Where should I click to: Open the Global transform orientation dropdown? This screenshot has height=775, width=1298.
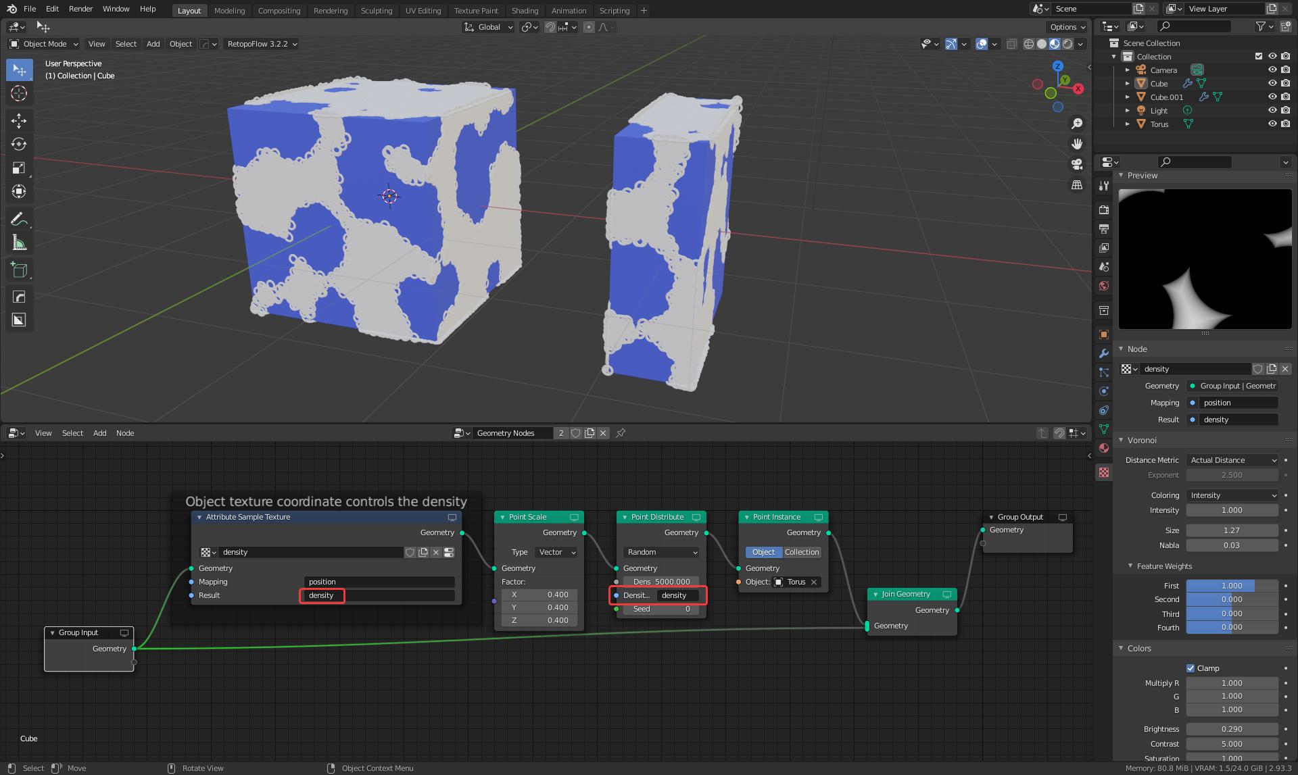[x=489, y=27]
